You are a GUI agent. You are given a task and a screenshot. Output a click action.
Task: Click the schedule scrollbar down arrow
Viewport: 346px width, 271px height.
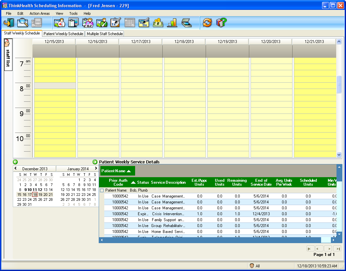[339, 155]
